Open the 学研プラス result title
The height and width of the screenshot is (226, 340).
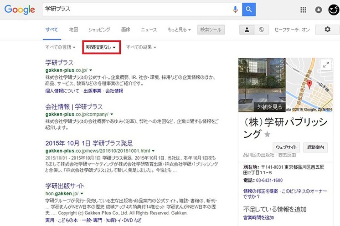[x=59, y=63]
